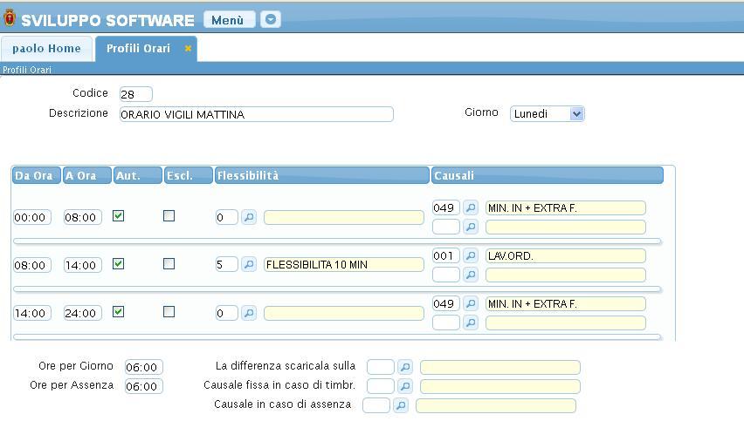This screenshot has height=421, width=744.
Task: Expand the arrow dropdown next to Menù
Action: pos(271,19)
